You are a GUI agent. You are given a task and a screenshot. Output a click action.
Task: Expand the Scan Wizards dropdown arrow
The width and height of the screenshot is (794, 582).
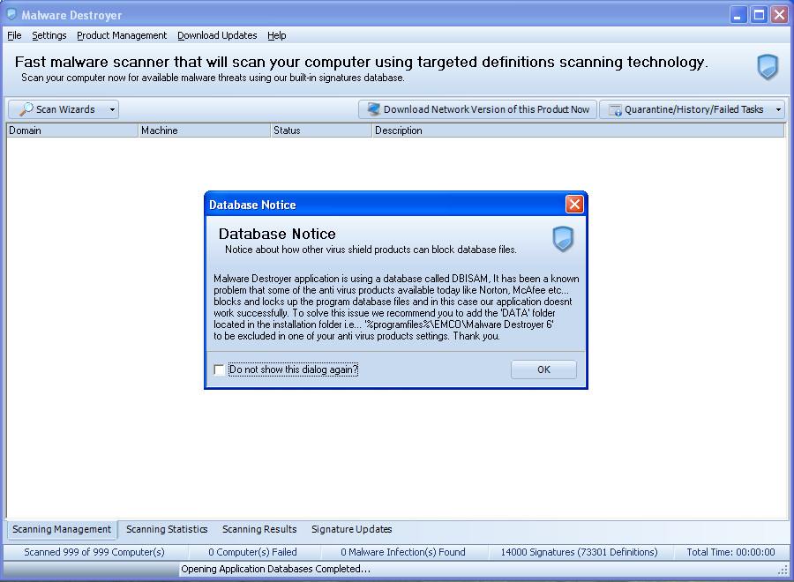point(112,109)
